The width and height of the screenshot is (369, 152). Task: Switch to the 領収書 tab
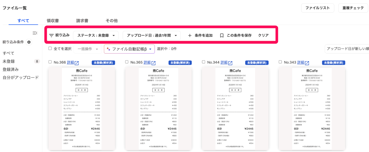click(53, 21)
